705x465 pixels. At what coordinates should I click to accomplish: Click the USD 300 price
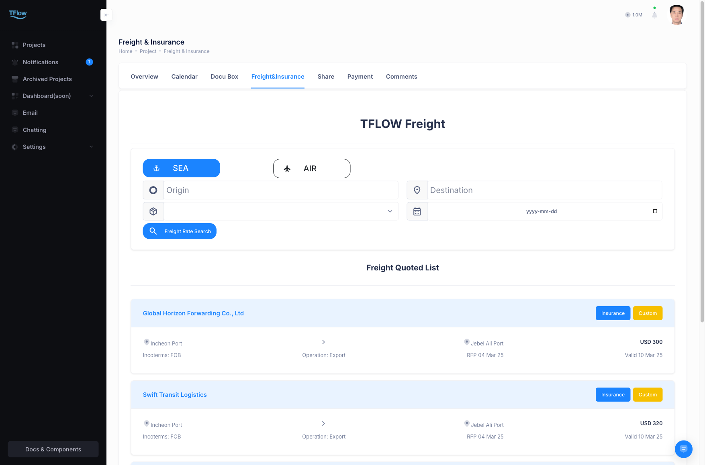[x=651, y=342]
